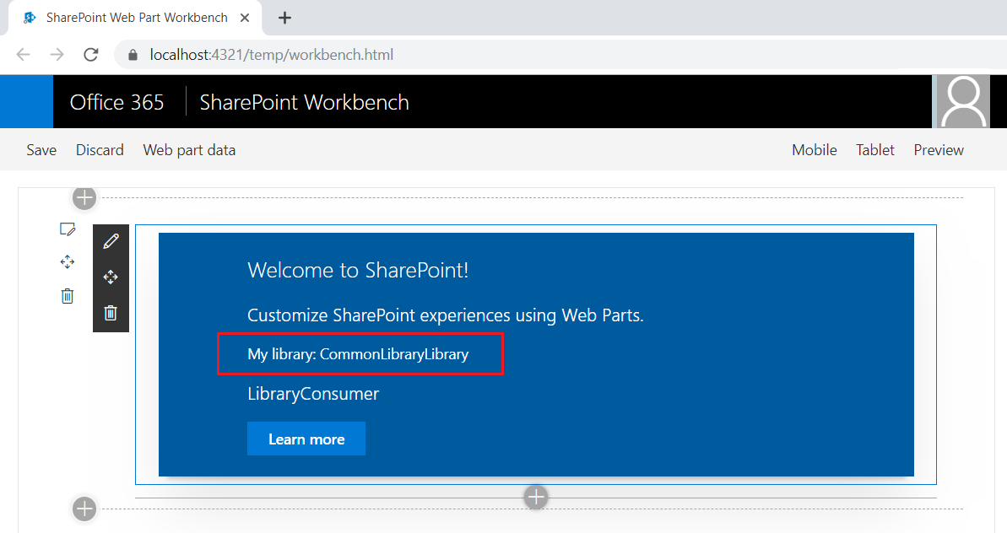Click Save in the command bar
This screenshot has width=1007, height=533.
pos(41,150)
